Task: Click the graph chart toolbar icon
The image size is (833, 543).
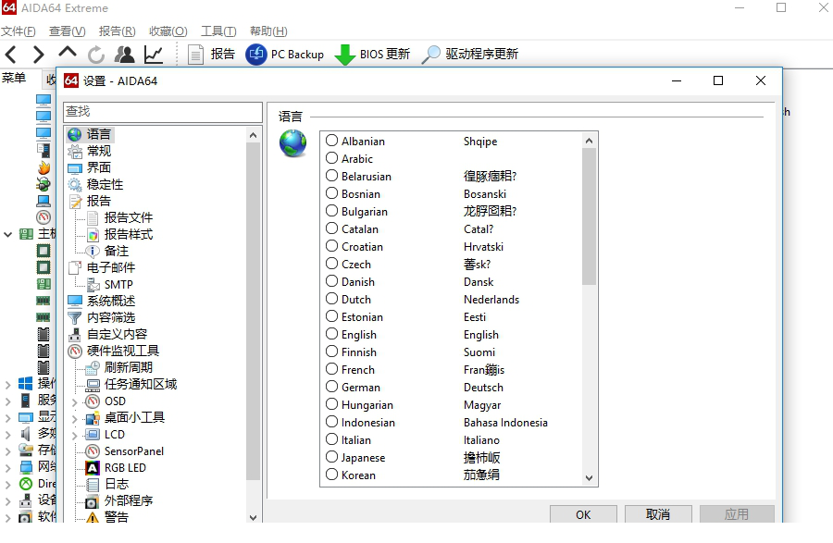Action: (154, 55)
